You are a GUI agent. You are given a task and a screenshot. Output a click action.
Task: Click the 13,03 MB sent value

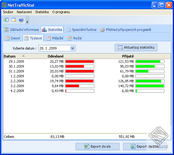pyautogui.click(x=57, y=66)
